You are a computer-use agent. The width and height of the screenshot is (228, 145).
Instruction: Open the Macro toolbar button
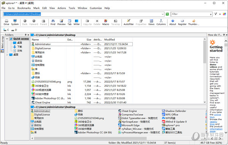[x=106, y=22]
